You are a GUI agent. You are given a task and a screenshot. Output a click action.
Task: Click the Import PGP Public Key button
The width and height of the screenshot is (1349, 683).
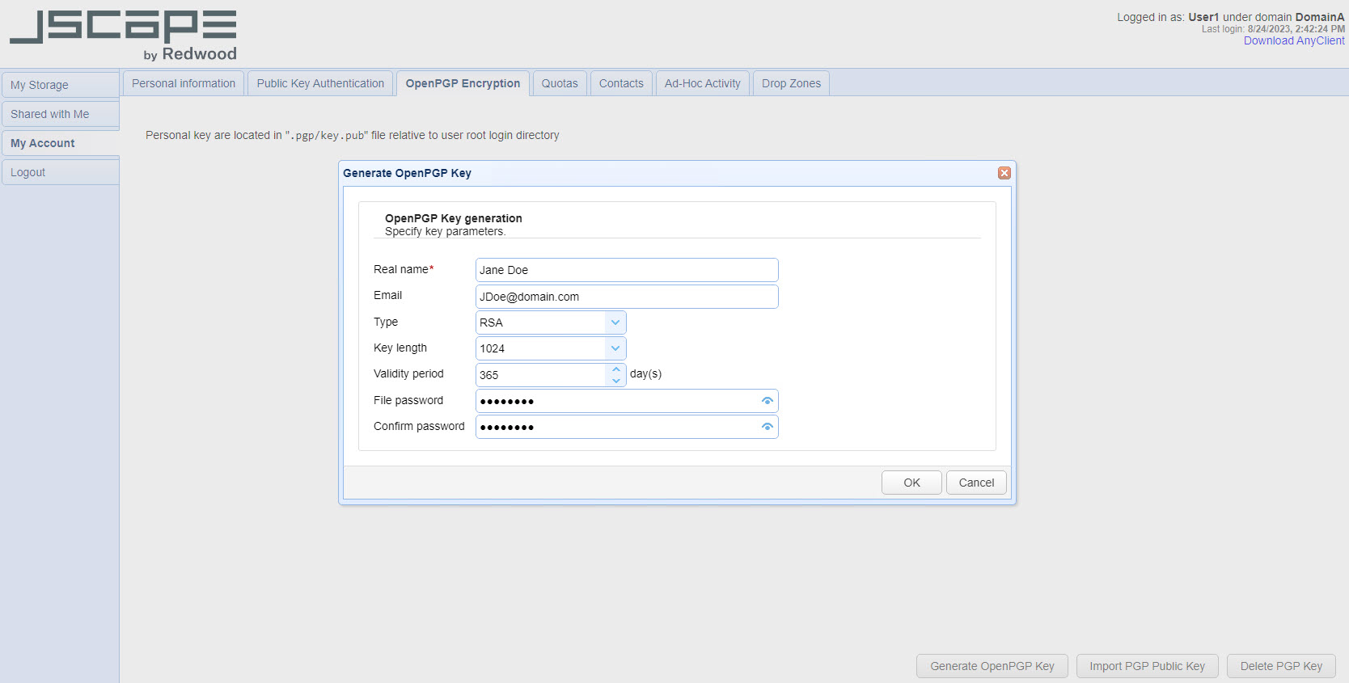(x=1147, y=666)
